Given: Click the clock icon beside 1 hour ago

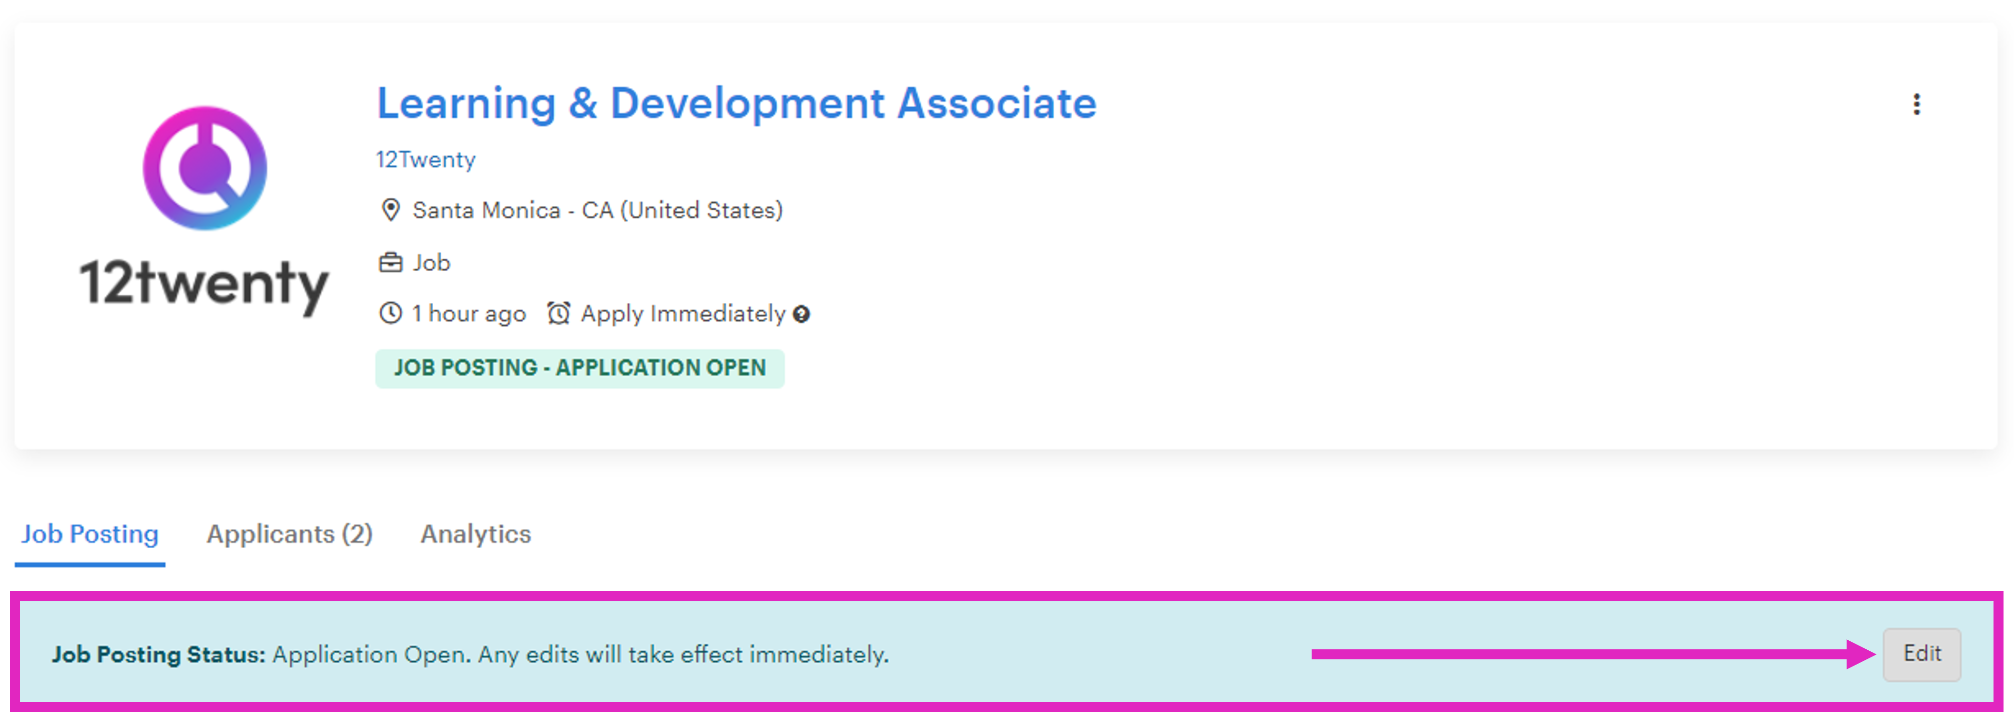Looking at the screenshot, I should pyautogui.click(x=390, y=314).
